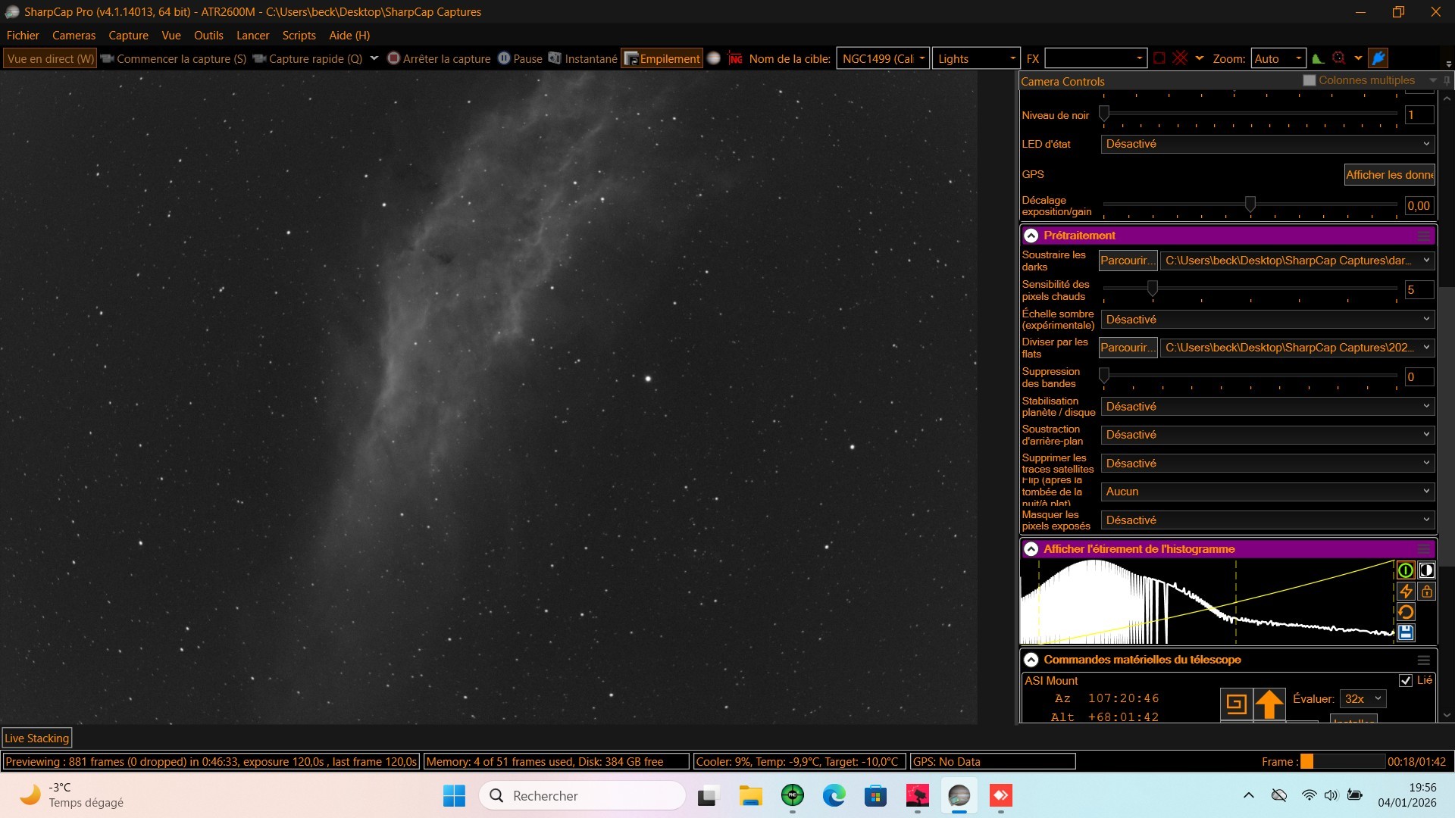Viewport: 1455px width, 818px height.
Task: Click the green histogram icon in toolbar
Action: (x=1318, y=58)
